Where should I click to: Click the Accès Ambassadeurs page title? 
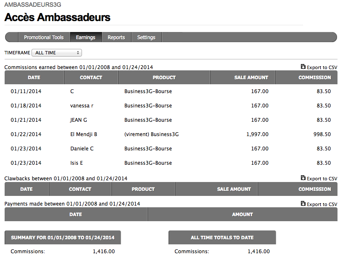click(x=58, y=18)
